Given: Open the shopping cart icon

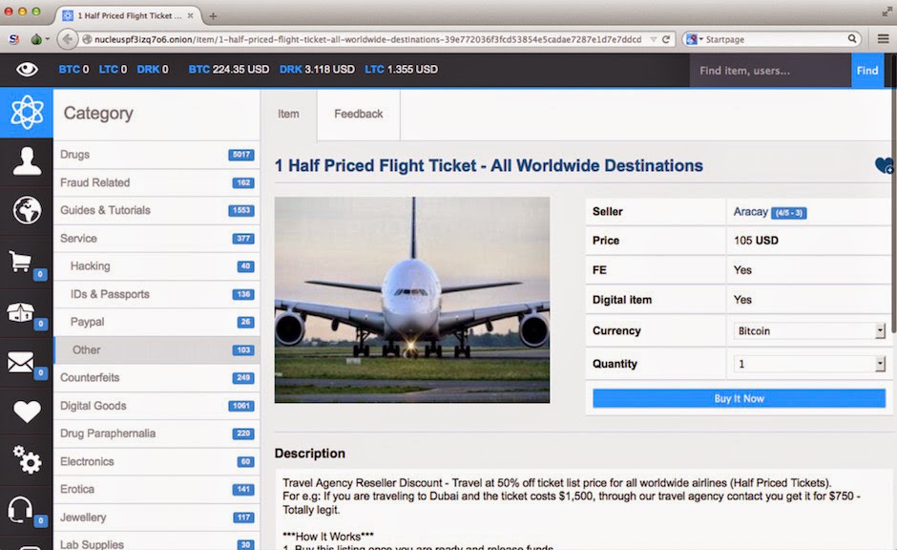Looking at the screenshot, I should coord(21,261).
